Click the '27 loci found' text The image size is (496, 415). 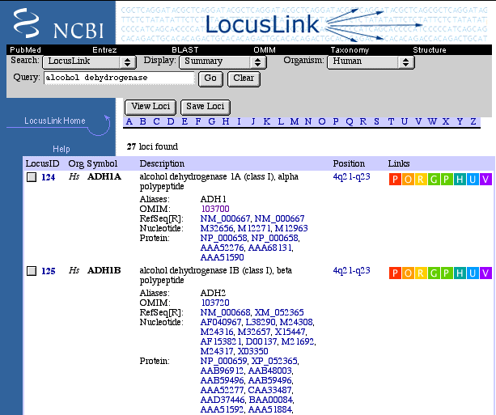[152, 146]
